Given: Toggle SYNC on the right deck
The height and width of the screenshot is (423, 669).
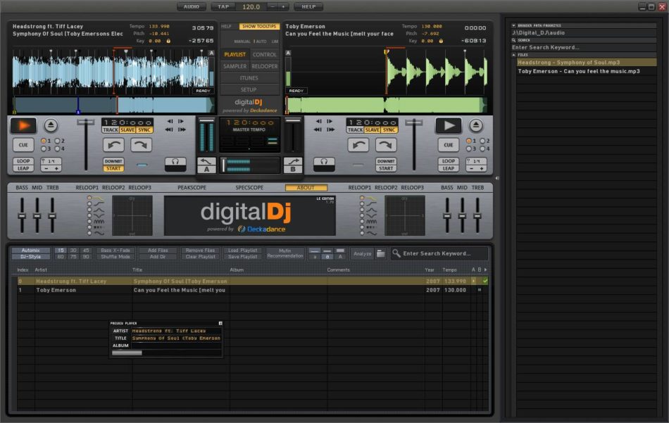Looking at the screenshot, I should pyautogui.click(x=389, y=130).
